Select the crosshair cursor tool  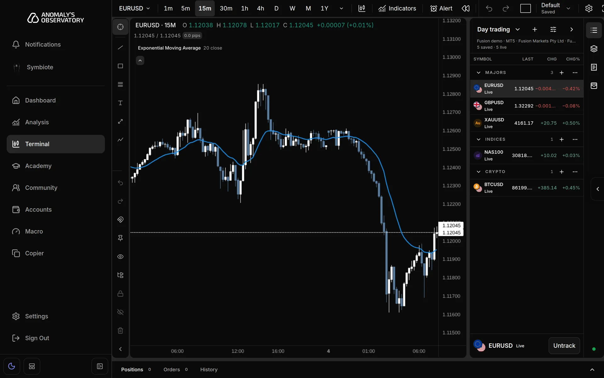pos(120,27)
